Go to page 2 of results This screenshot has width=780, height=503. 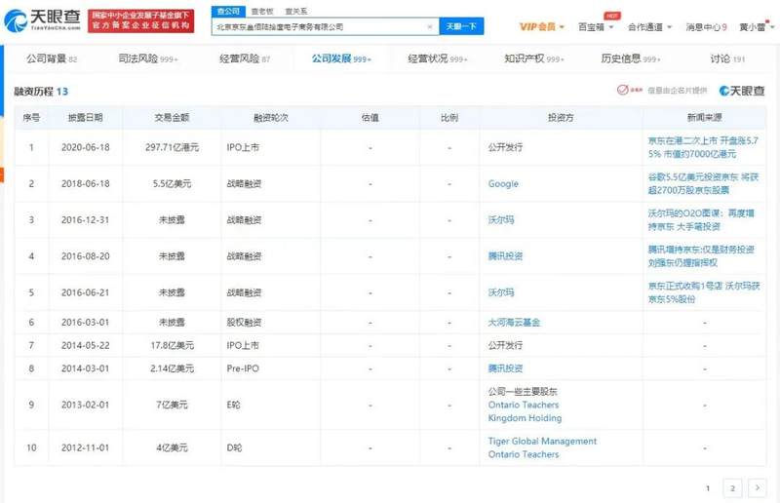(732, 488)
